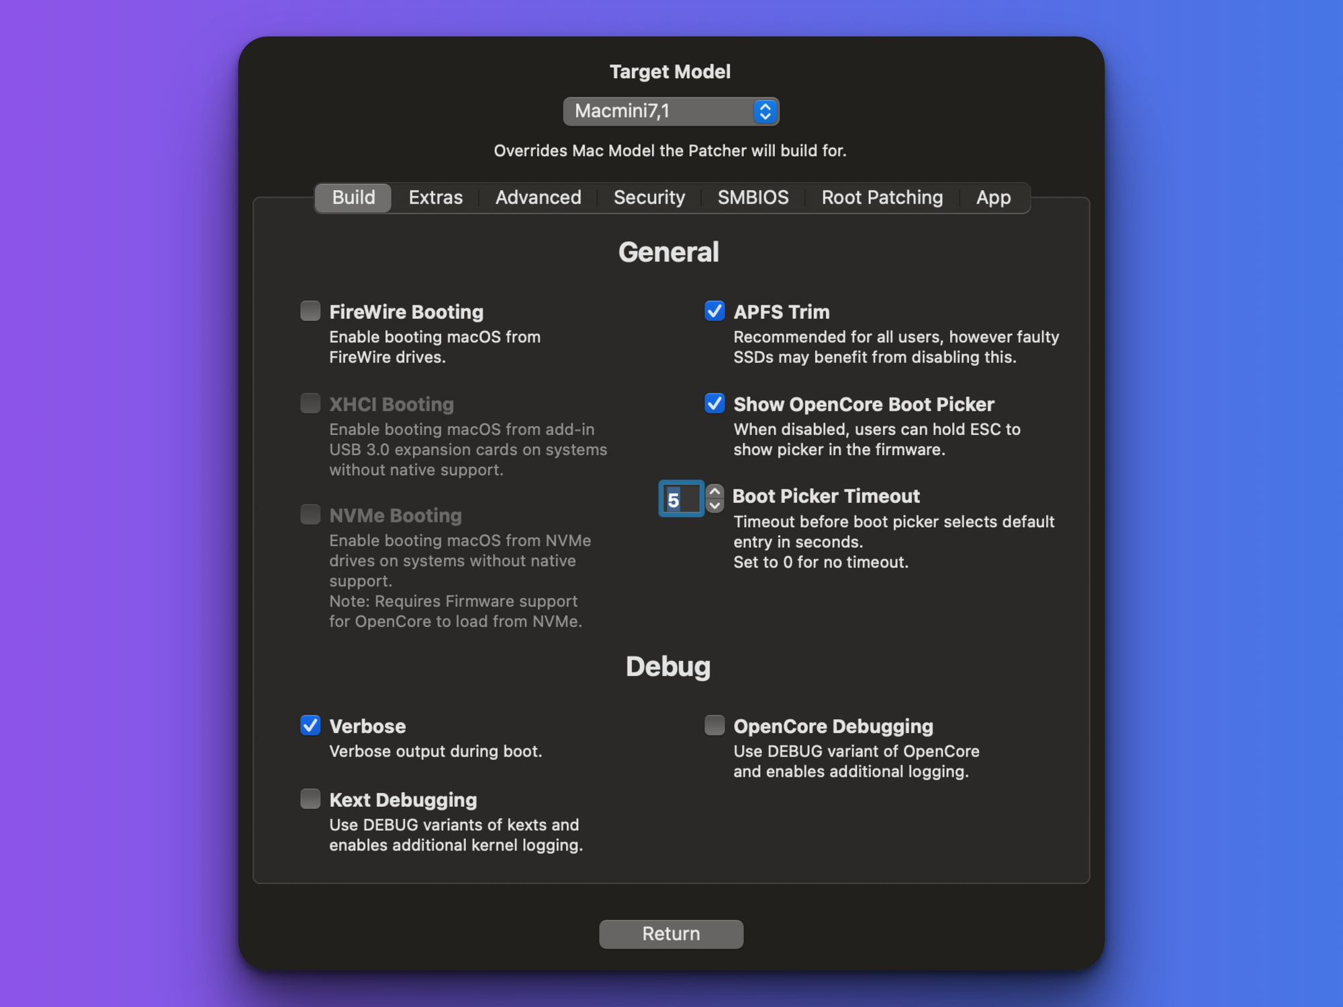Toggle the XHCI Booting checkbox

[x=310, y=403]
